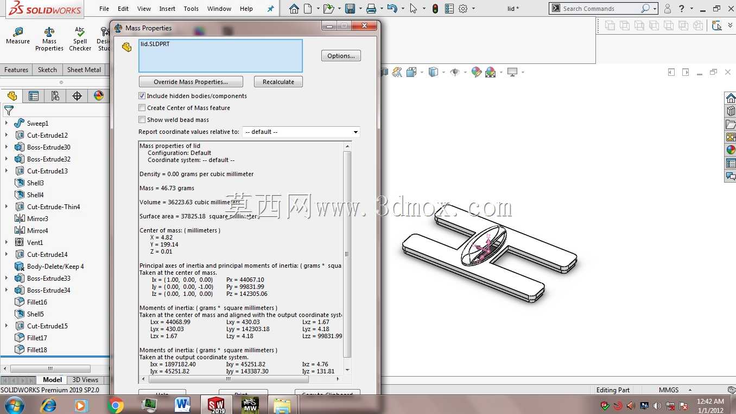The height and width of the screenshot is (414, 736).
Task: Pin the SolidWorks menu bar
Action: 271,9
